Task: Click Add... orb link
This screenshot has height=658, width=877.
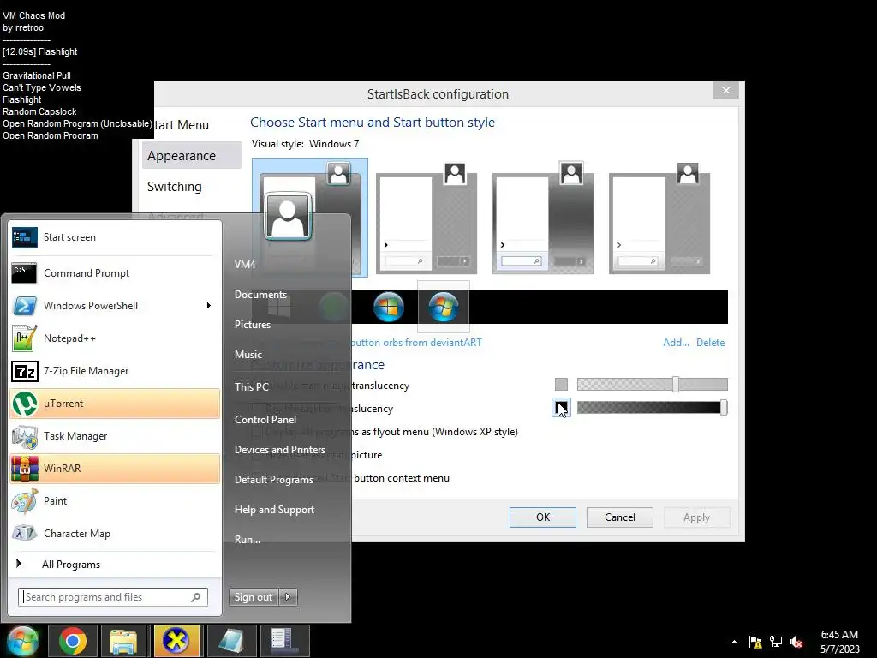Action: (x=676, y=343)
